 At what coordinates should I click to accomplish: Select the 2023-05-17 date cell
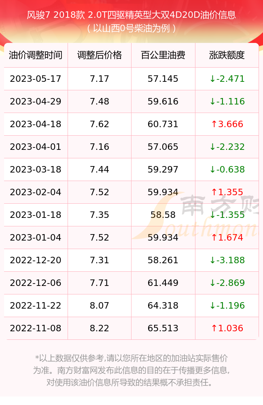pos(36,79)
